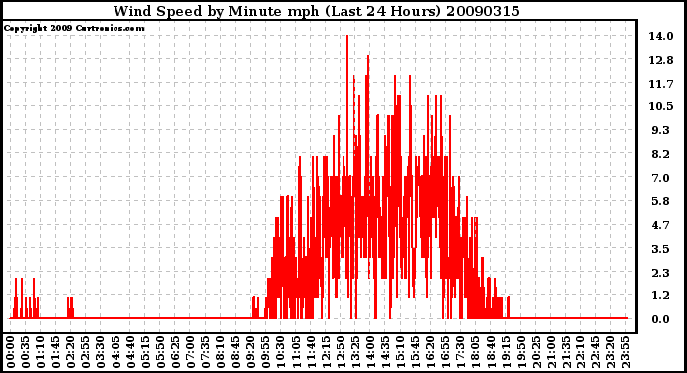
Task: Click the 11.7 y-axis label
Action: 661,84
